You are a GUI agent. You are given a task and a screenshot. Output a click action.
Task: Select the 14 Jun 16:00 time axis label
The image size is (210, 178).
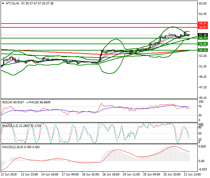coord(50,175)
